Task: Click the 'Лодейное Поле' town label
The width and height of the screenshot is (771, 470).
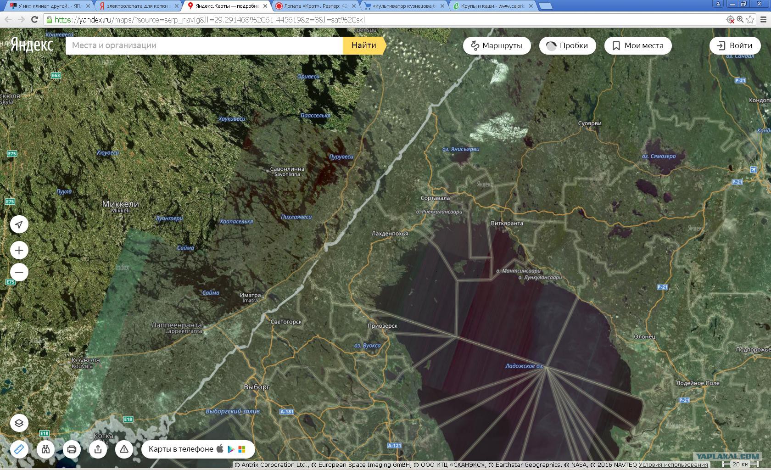Action: pos(698,383)
